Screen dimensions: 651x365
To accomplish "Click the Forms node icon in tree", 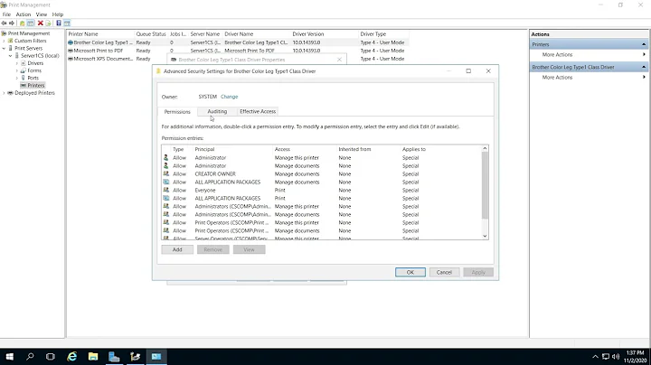I will [24, 70].
